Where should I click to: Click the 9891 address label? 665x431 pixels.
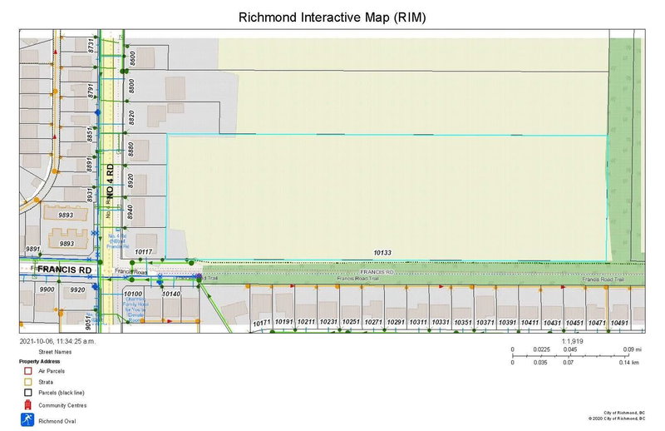[x=32, y=250]
